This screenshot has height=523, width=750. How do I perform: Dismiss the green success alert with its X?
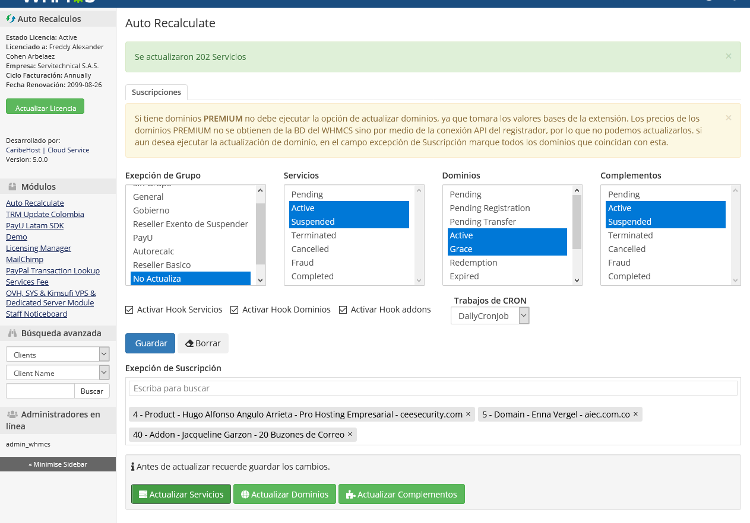729,56
